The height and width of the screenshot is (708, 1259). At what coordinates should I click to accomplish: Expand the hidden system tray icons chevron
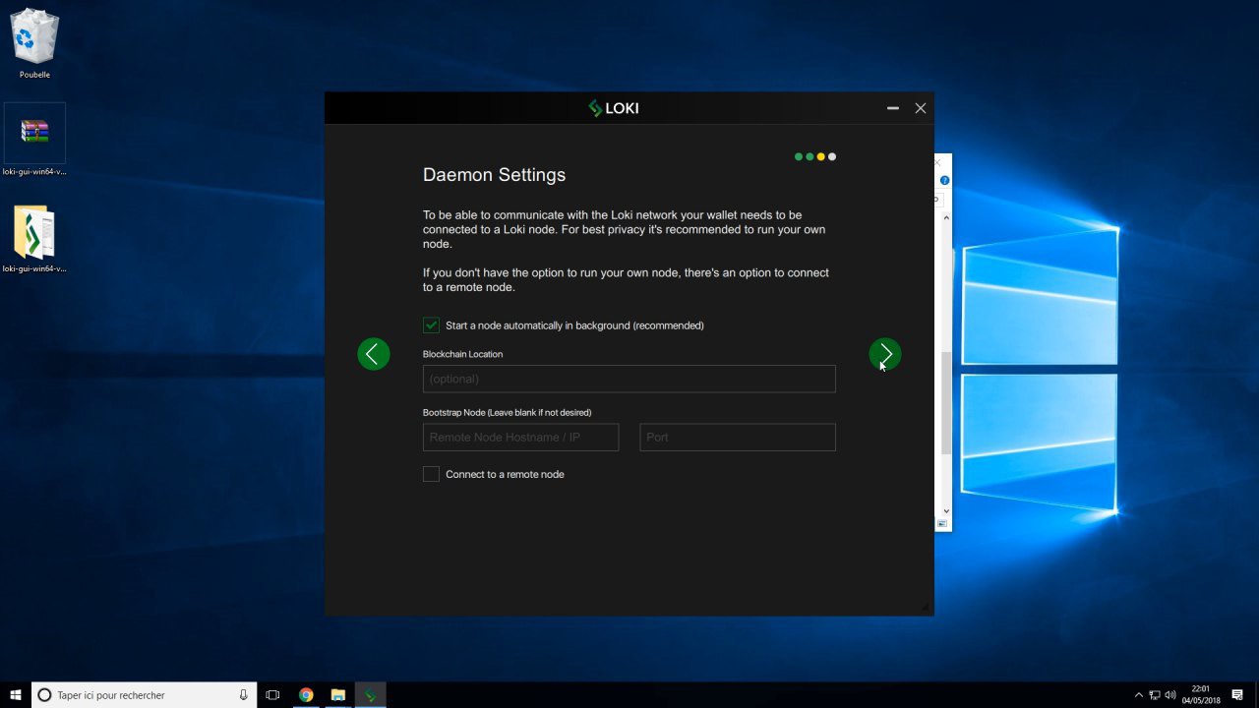(1139, 695)
